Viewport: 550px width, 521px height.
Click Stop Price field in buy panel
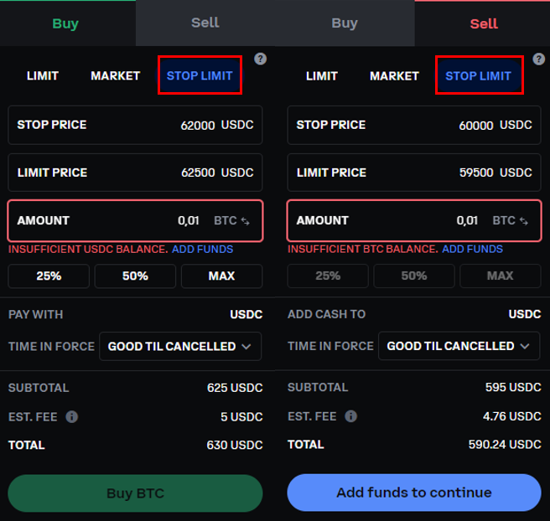[135, 125]
